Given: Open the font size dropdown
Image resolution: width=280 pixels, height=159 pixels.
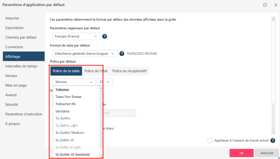Looking at the screenshot, I should coord(105,82).
